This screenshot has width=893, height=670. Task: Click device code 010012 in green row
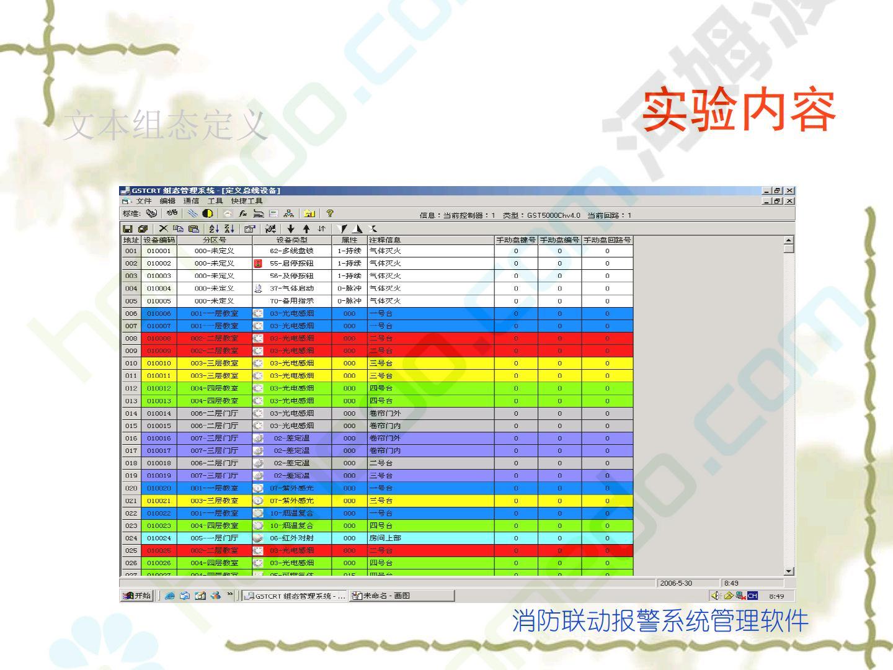click(159, 388)
